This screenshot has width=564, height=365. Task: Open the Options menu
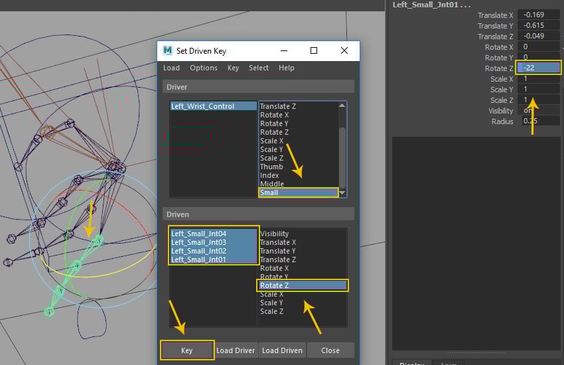point(204,68)
